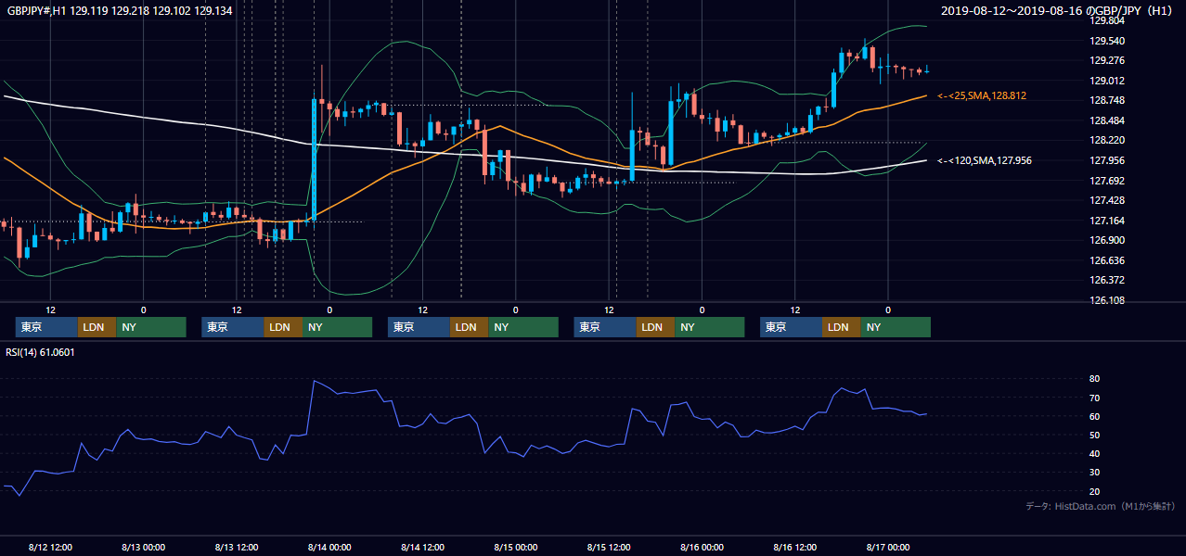Click the 8/15 00:00 date axis label
1186x556 pixels.
pos(516,547)
